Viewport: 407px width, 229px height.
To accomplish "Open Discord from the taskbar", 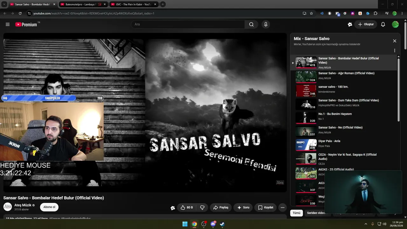I will 213,224.
